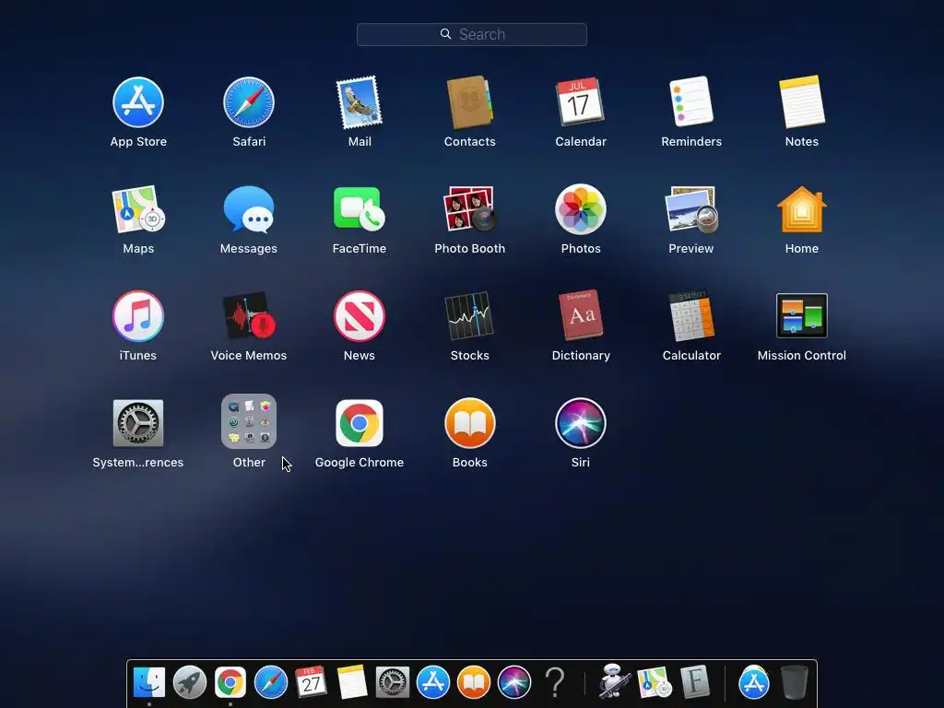Screen dimensions: 944x708
Task: Open the Photos app
Action: coord(581,209)
